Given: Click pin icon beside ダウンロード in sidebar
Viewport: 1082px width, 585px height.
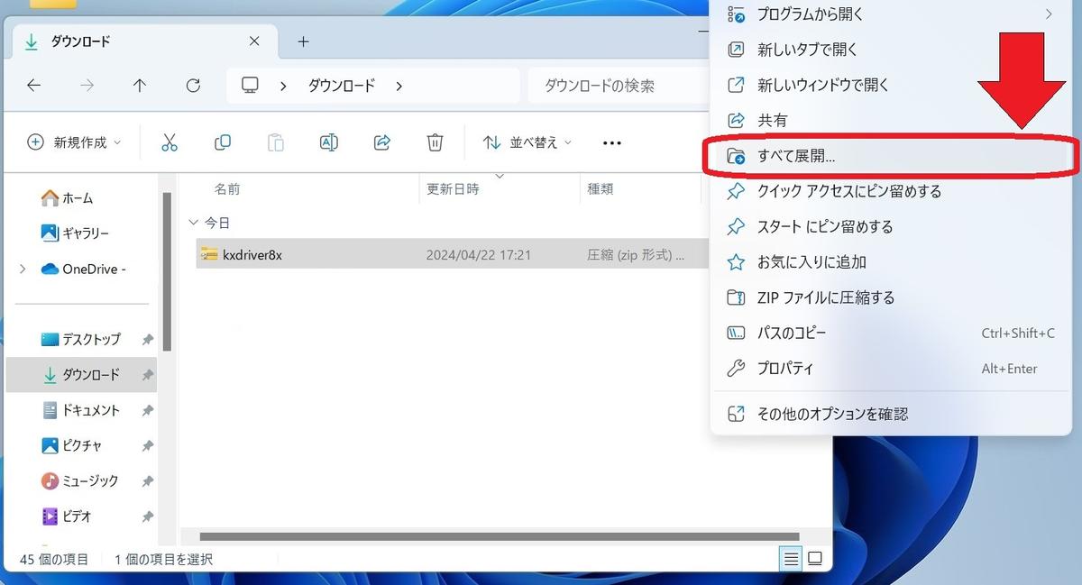Looking at the screenshot, I should click(147, 375).
